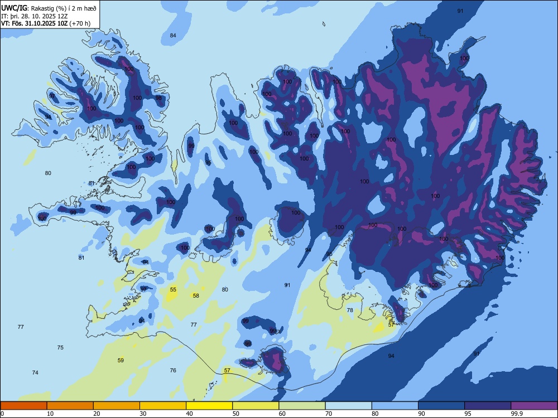Click the '20' legend scale label

click(x=97, y=414)
